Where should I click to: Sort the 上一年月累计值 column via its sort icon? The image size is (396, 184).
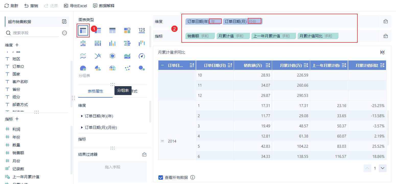[x=344, y=65]
